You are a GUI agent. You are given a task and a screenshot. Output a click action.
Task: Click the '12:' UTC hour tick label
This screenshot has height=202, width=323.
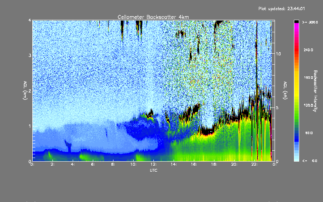(x=153, y=164)
